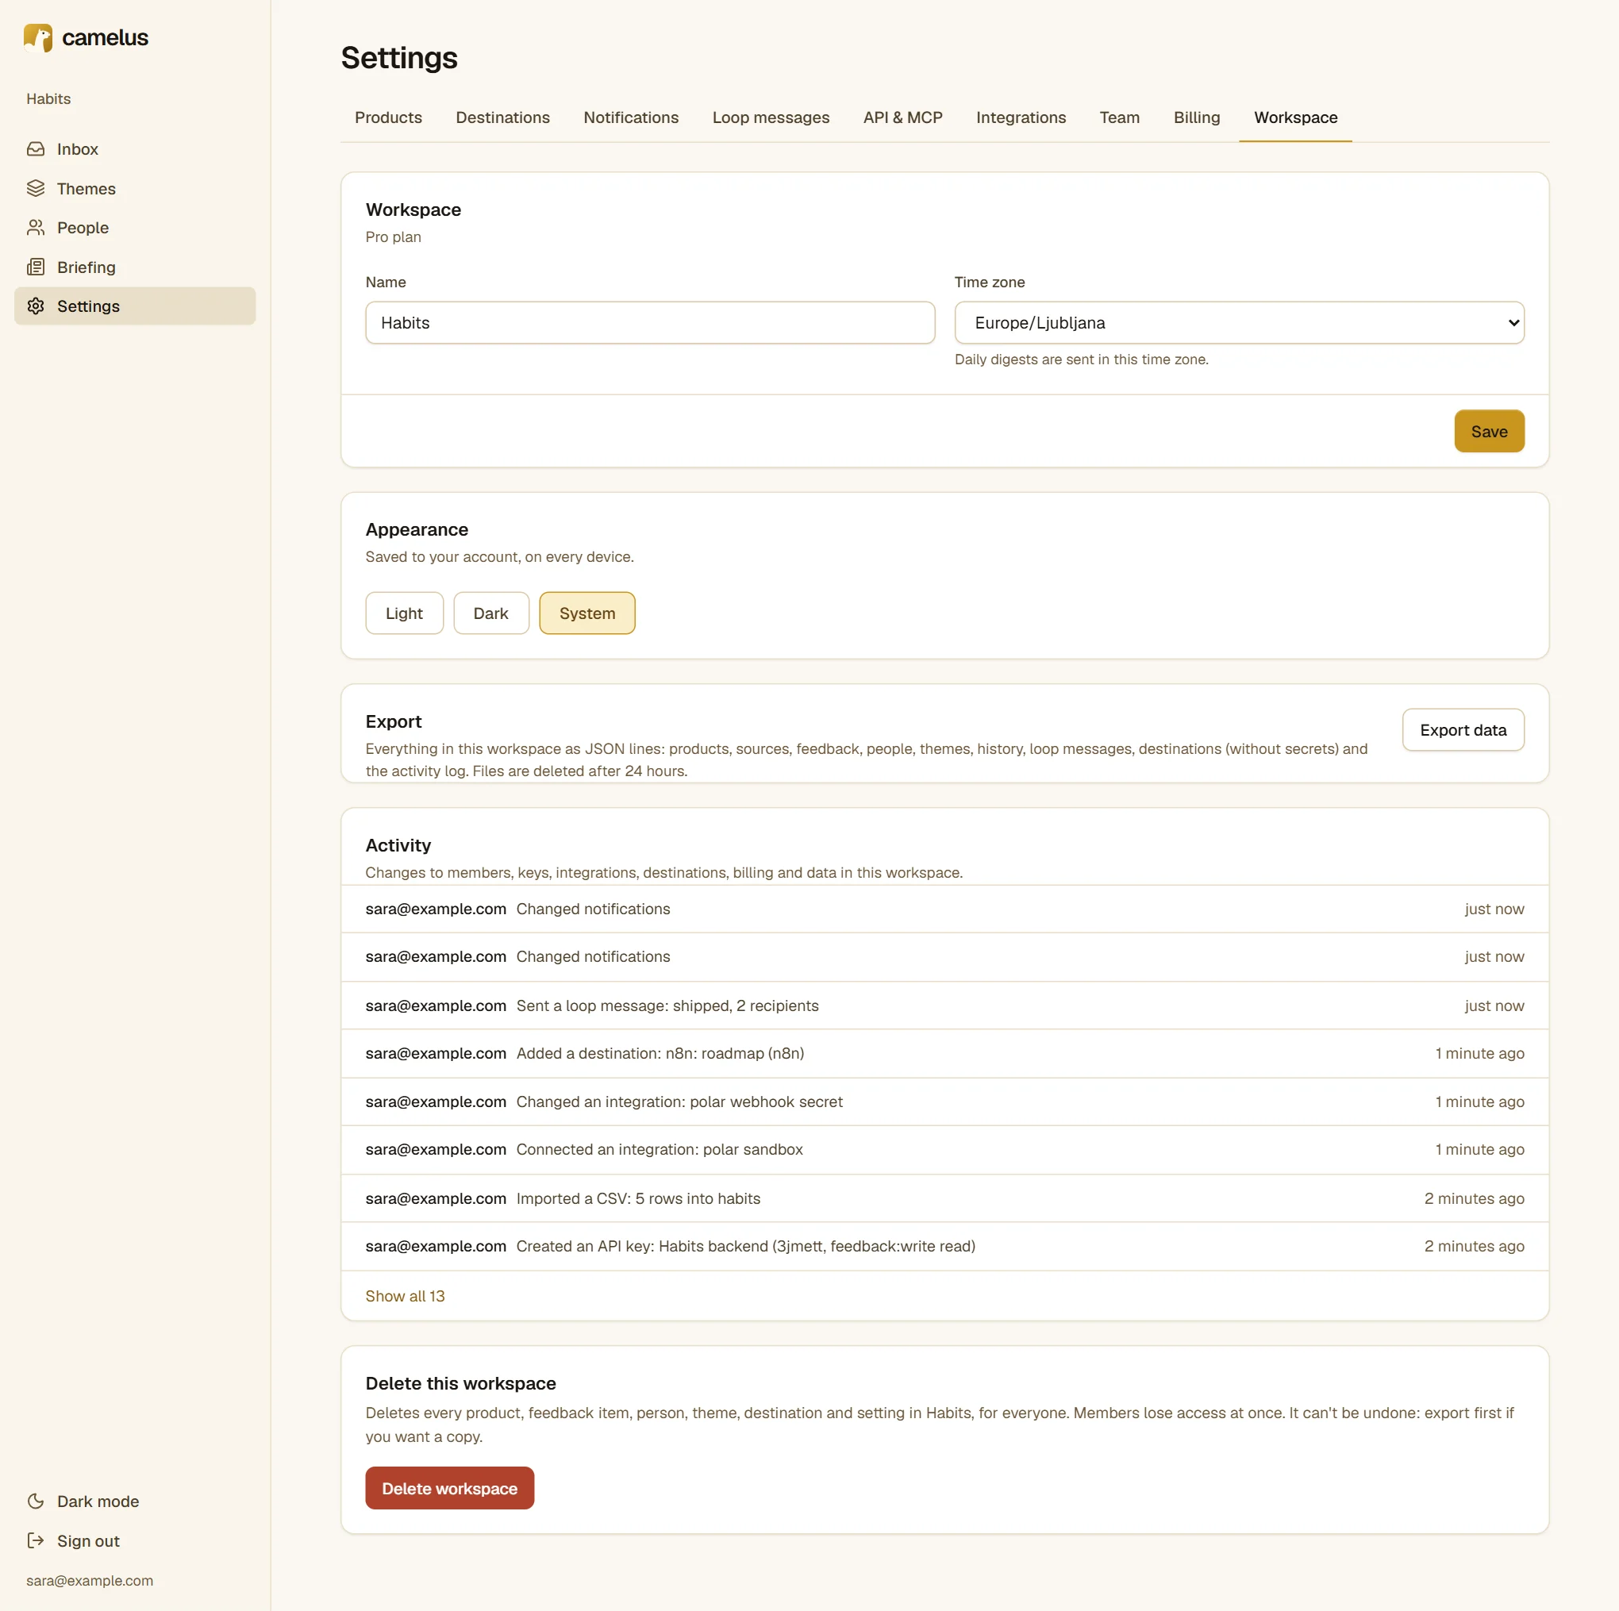Select the Dark appearance option
The height and width of the screenshot is (1611, 1619).
point(491,613)
